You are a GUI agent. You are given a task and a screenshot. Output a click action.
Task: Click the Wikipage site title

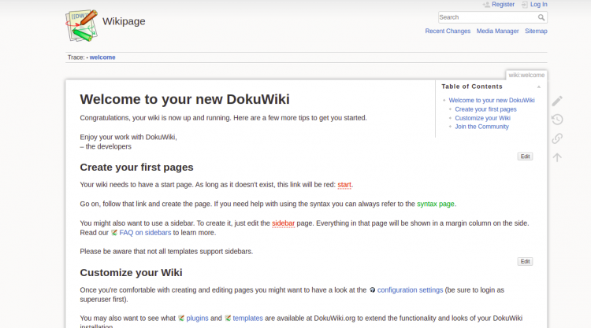[x=124, y=21]
